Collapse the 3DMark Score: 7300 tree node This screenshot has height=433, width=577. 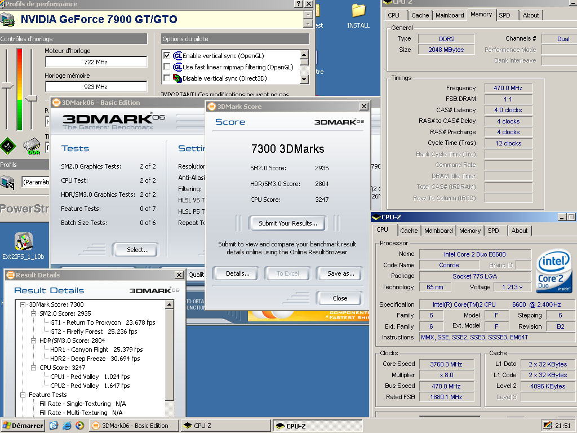pyautogui.click(x=23, y=304)
